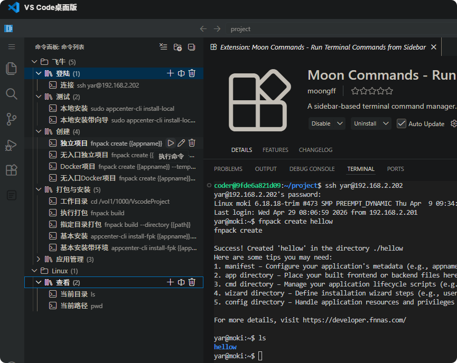Close the Moon Commands extension tab

(x=434, y=47)
